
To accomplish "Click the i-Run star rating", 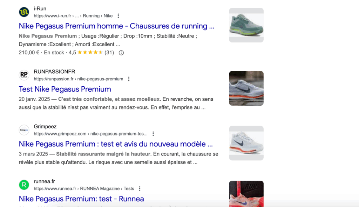I will coord(90,53).
